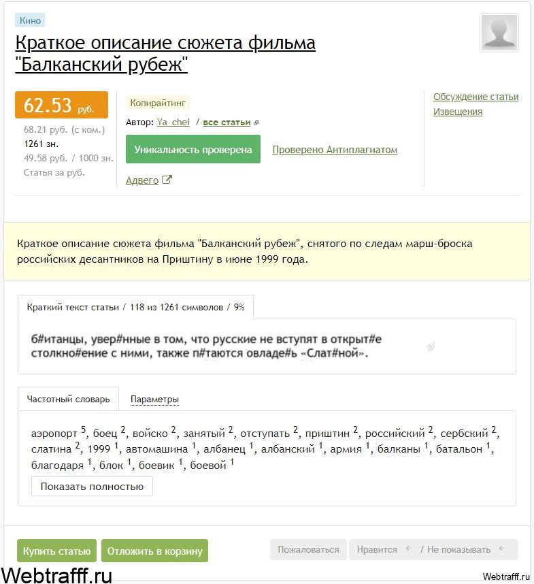Click the Уникальность проверена button
Image resolution: width=534 pixels, height=584 pixels.
193,149
